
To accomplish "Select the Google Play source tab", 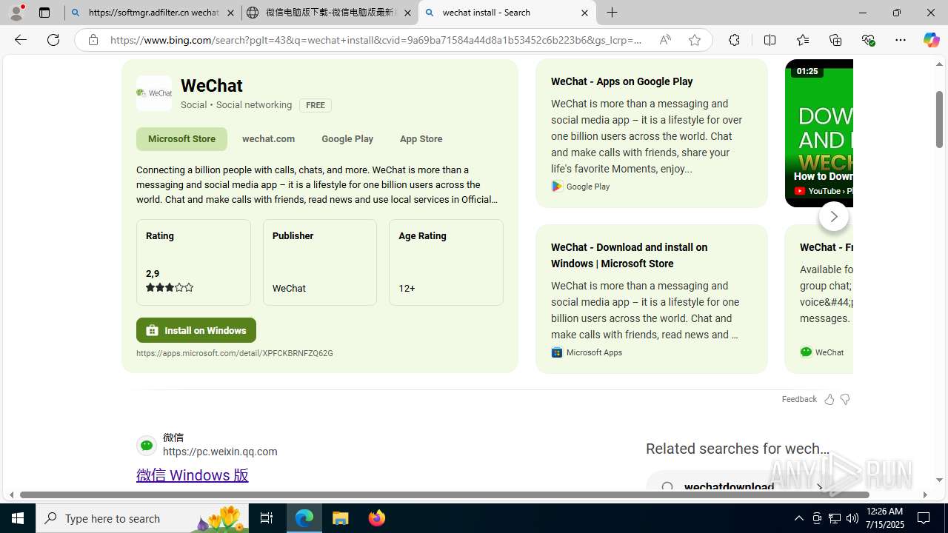I will (347, 138).
